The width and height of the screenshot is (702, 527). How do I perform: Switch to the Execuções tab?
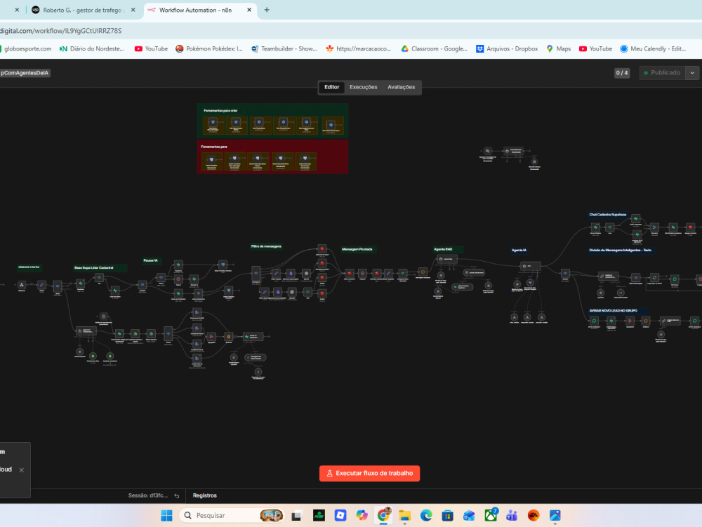pos(363,87)
